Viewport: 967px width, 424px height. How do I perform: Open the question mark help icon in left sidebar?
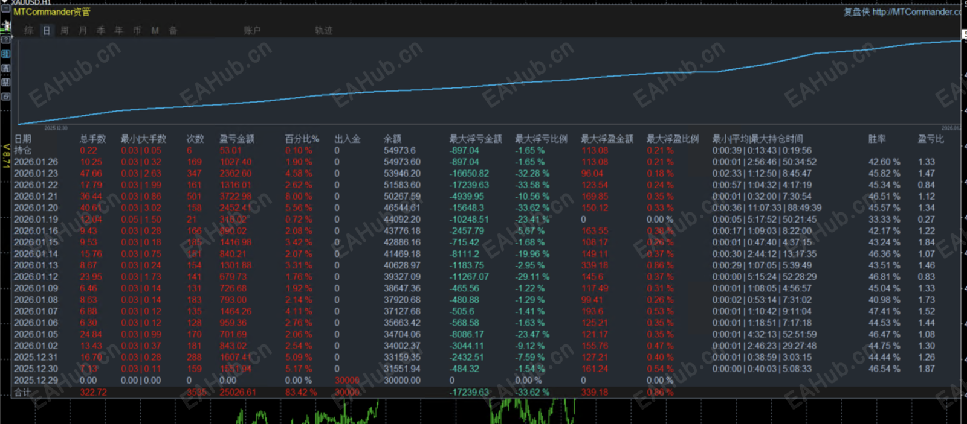coord(5,40)
